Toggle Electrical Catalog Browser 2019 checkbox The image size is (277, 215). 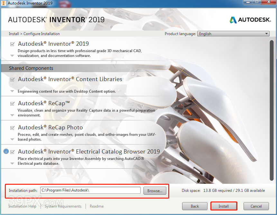point(12,152)
